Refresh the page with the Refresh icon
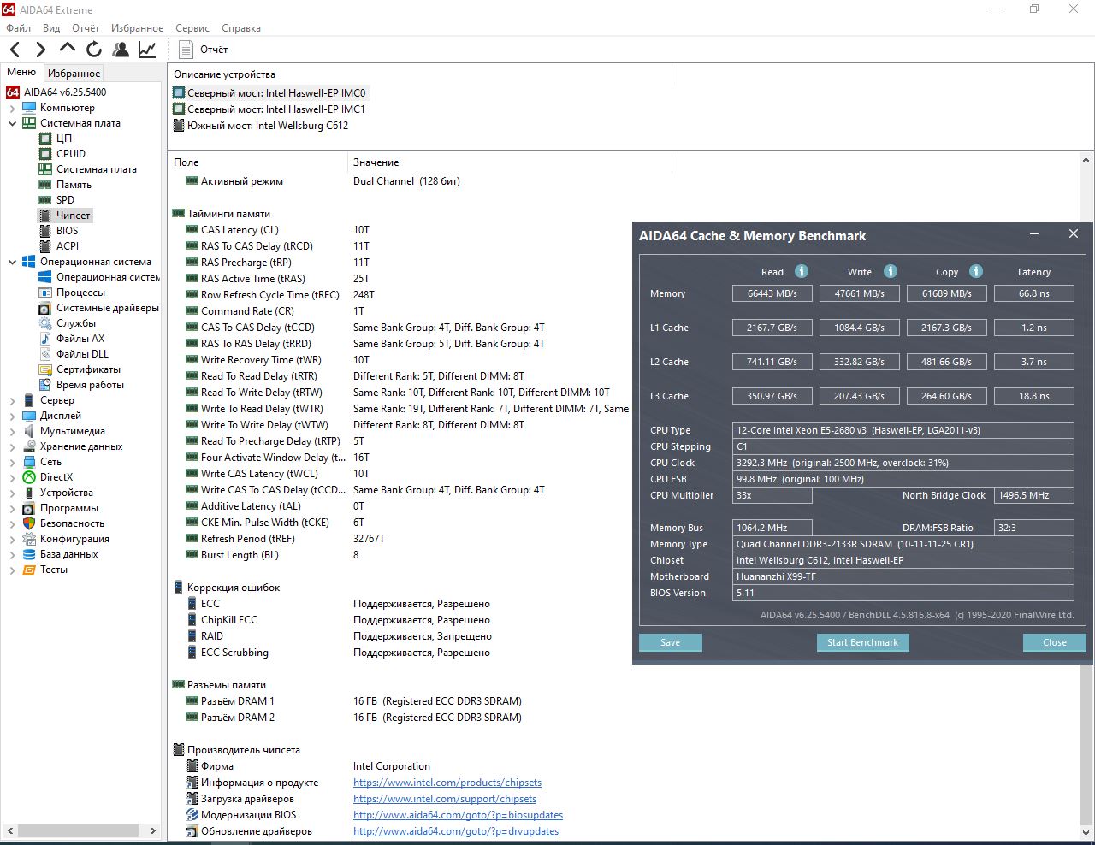 tap(94, 50)
